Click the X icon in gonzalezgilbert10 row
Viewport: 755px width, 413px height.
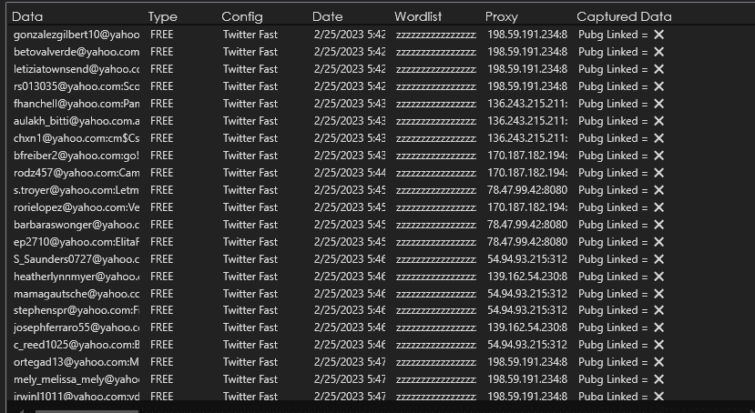[658, 35]
